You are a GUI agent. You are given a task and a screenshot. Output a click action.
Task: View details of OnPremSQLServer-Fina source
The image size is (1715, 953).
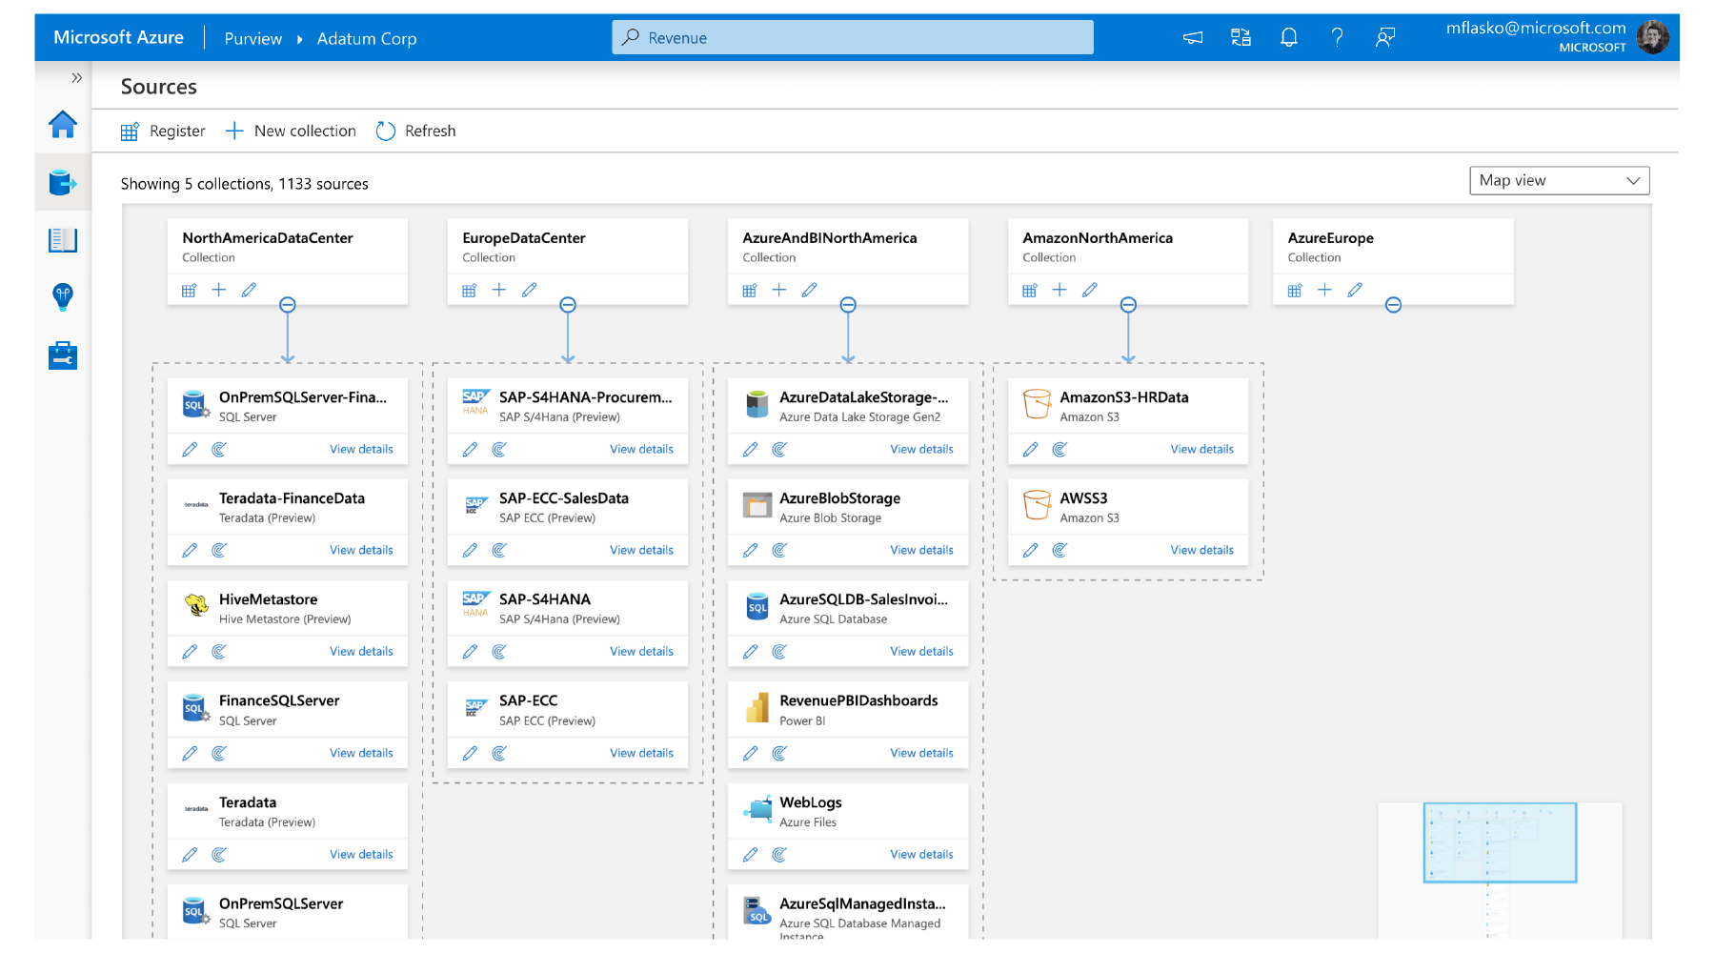pyautogui.click(x=361, y=449)
